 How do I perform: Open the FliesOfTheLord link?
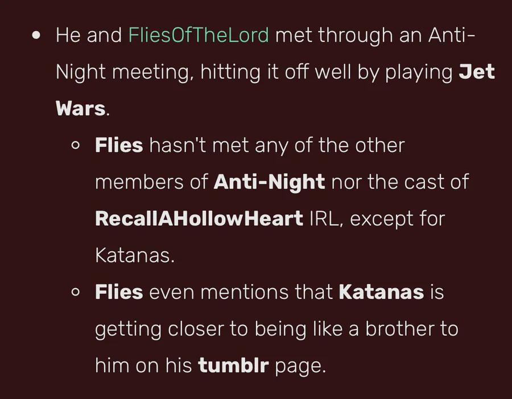[x=199, y=35]
